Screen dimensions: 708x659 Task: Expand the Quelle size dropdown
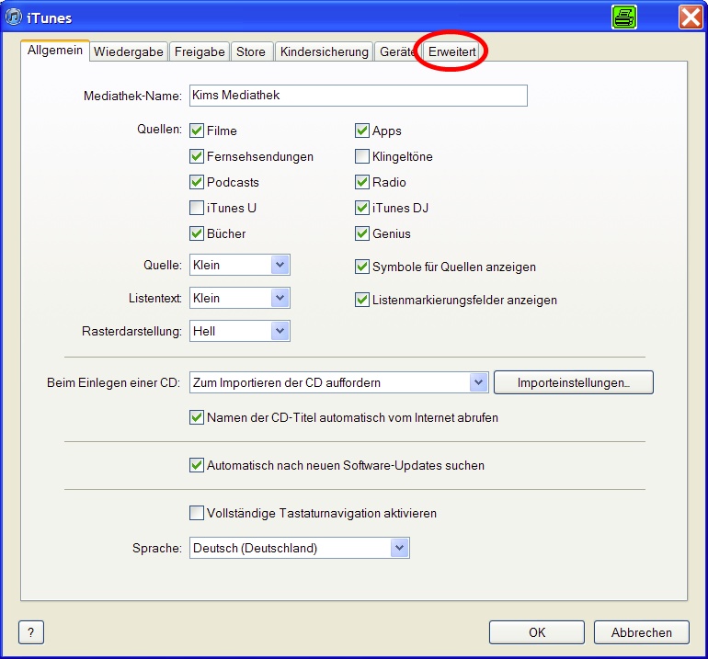click(x=280, y=266)
